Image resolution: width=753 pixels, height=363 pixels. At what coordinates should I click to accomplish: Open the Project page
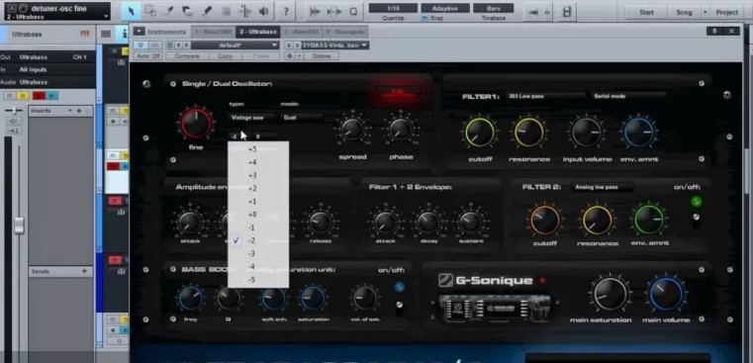[x=726, y=13]
